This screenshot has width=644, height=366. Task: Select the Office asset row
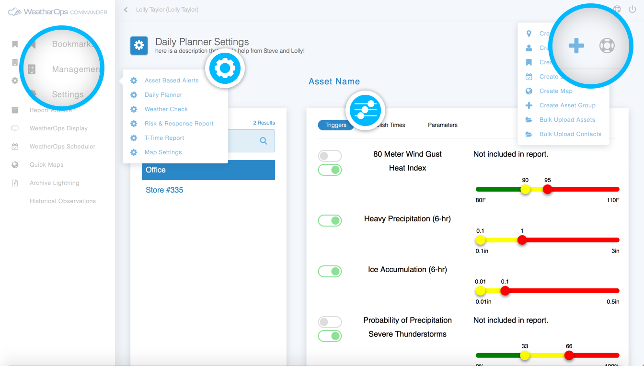[x=208, y=170]
